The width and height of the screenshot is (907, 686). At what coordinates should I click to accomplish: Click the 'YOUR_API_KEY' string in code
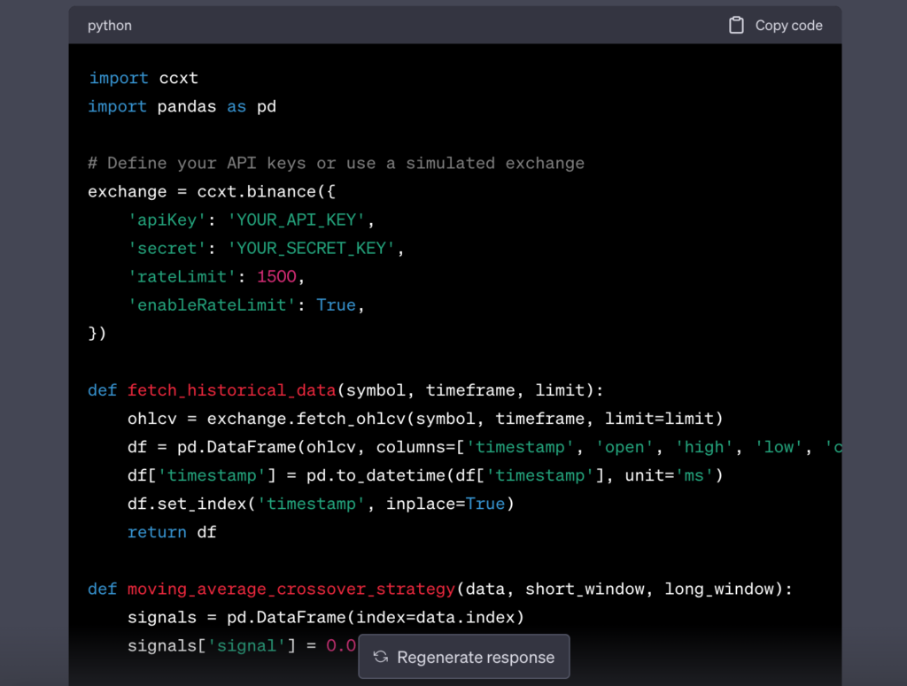click(296, 220)
